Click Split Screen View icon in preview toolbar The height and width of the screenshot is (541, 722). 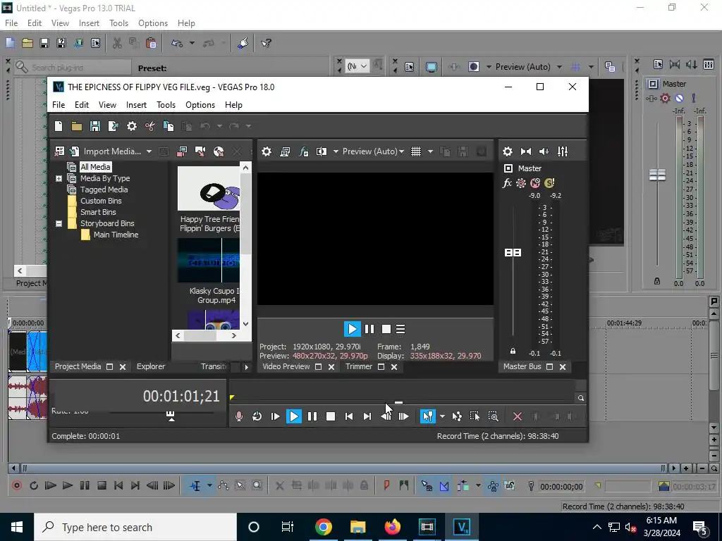[x=322, y=151]
